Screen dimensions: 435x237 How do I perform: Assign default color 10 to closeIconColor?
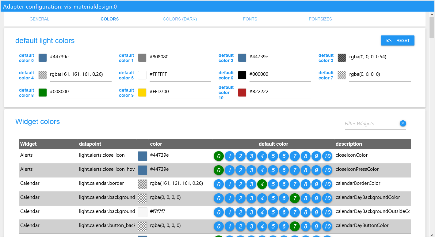tap(327, 156)
